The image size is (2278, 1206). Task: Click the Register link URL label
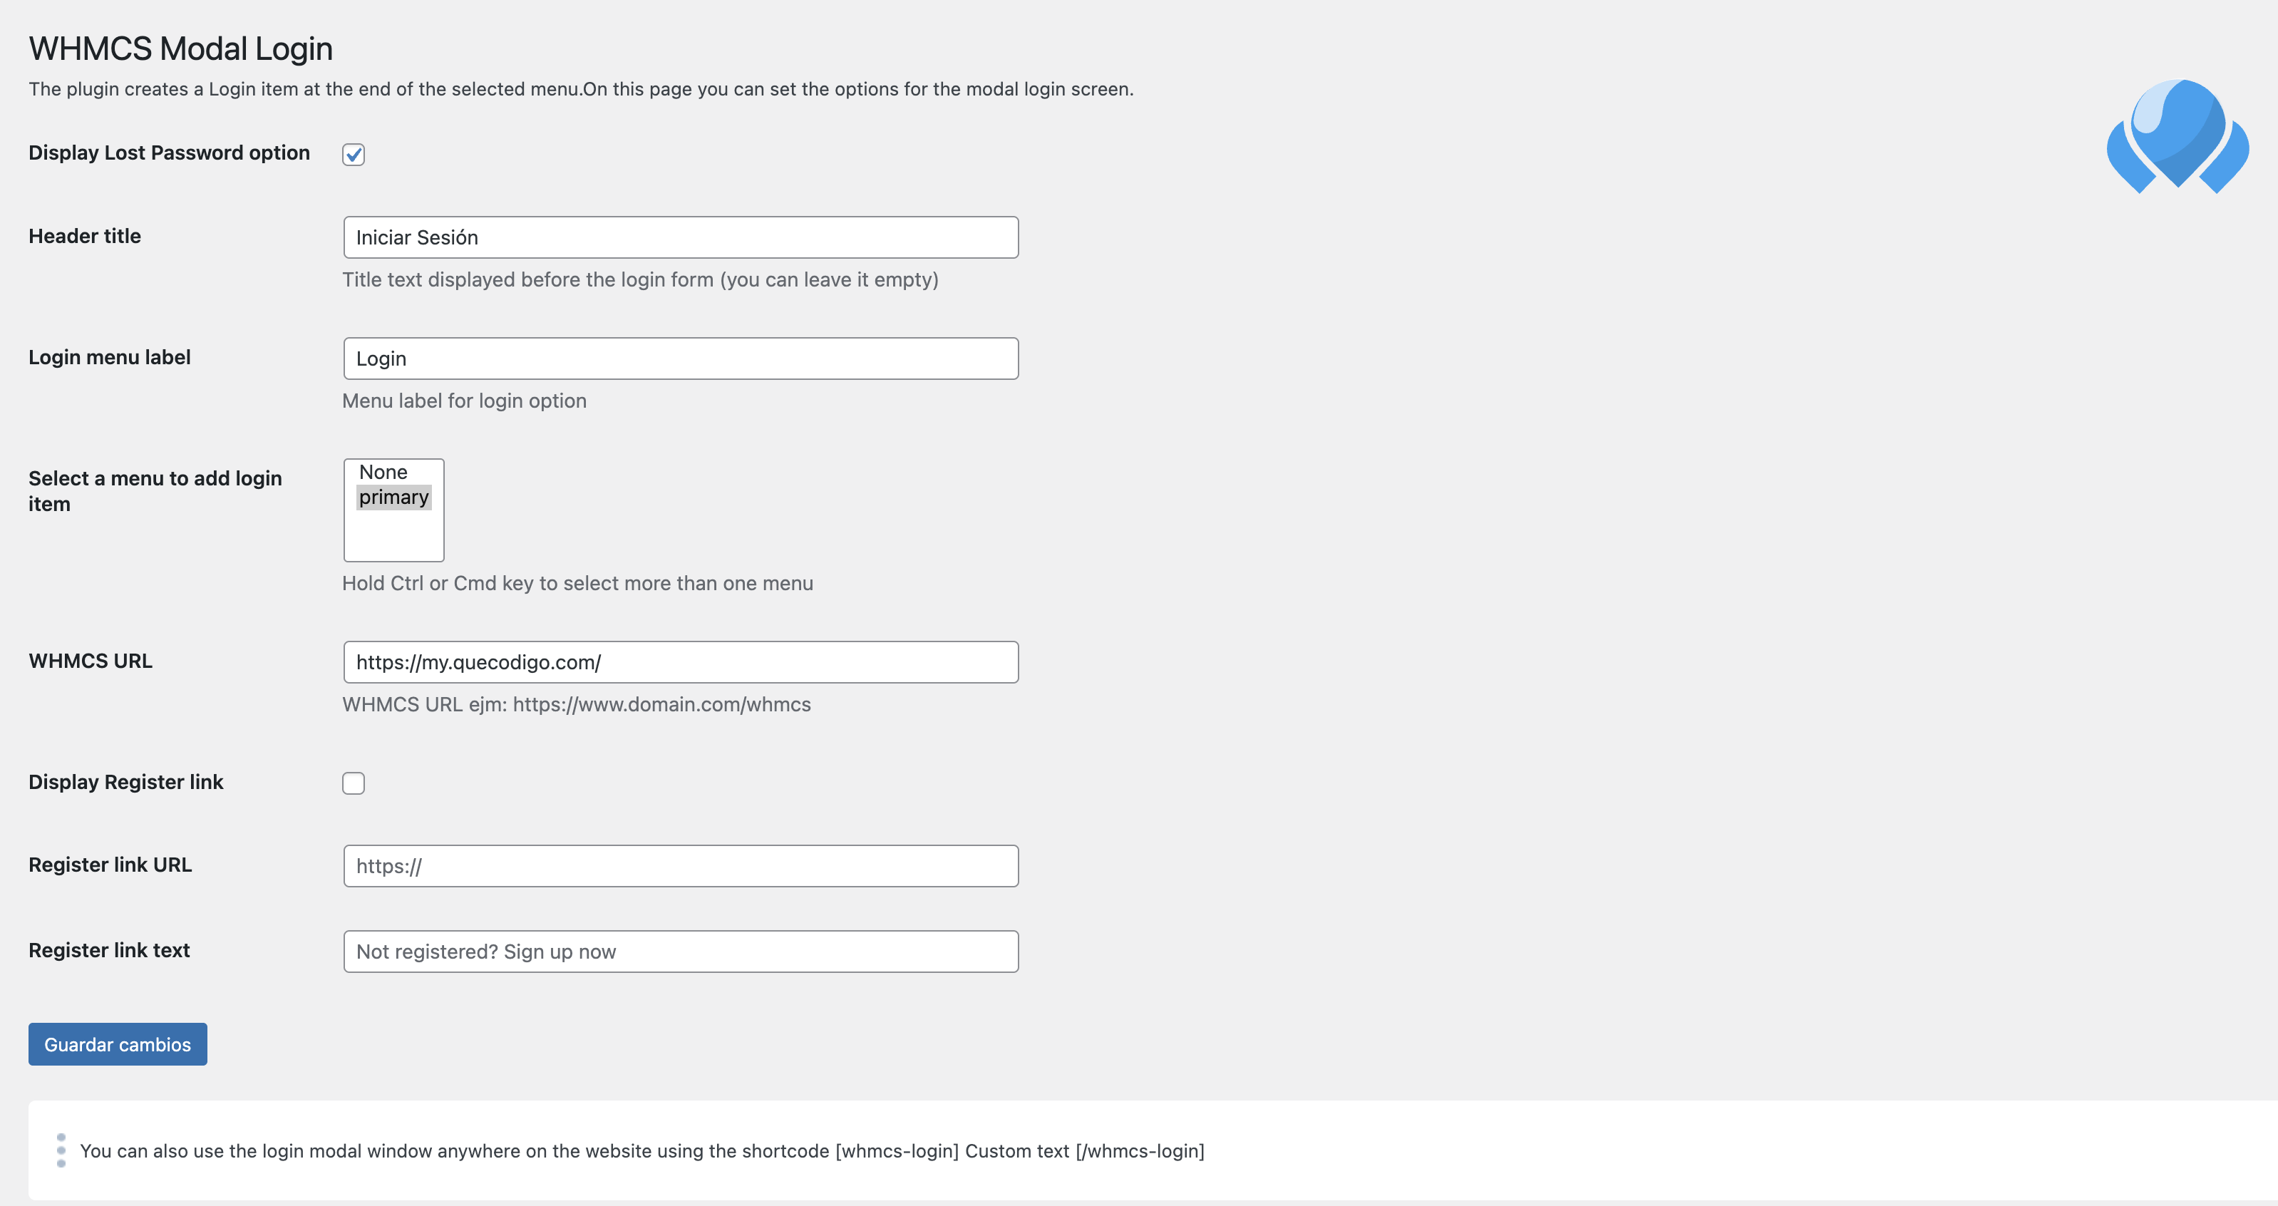tap(110, 865)
